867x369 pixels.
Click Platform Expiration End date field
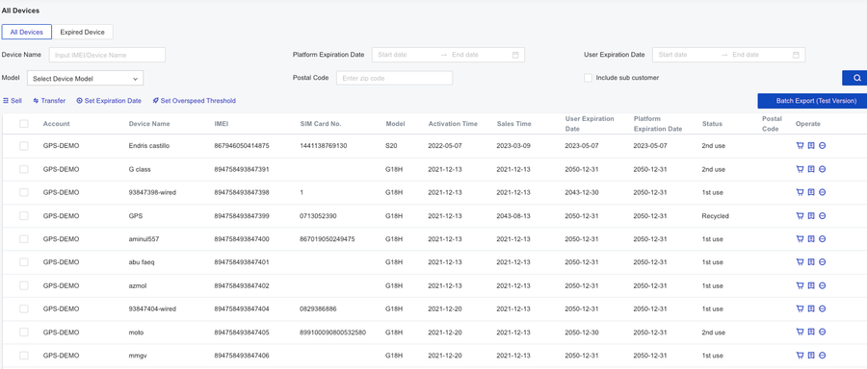pos(478,55)
